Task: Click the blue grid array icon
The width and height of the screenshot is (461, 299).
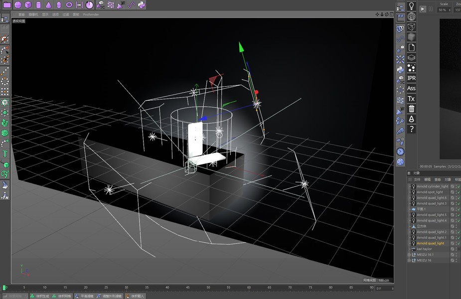Action: coord(400,101)
